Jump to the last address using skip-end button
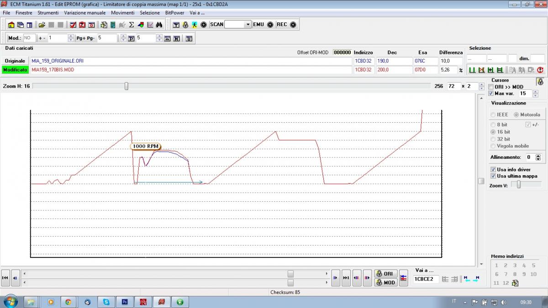 click(346, 277)
